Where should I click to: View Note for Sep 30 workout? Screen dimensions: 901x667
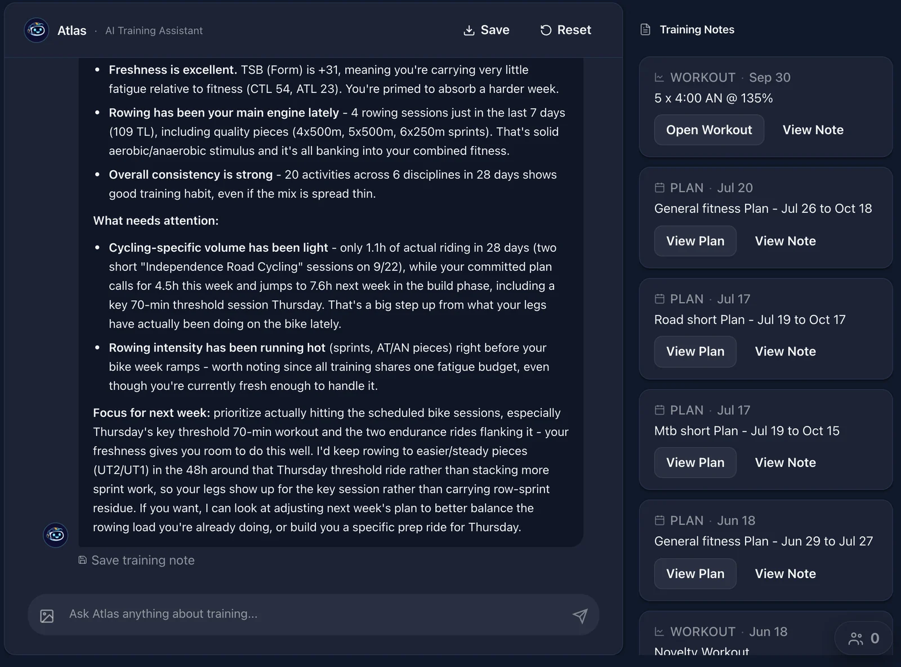click(x=813, y=130)
